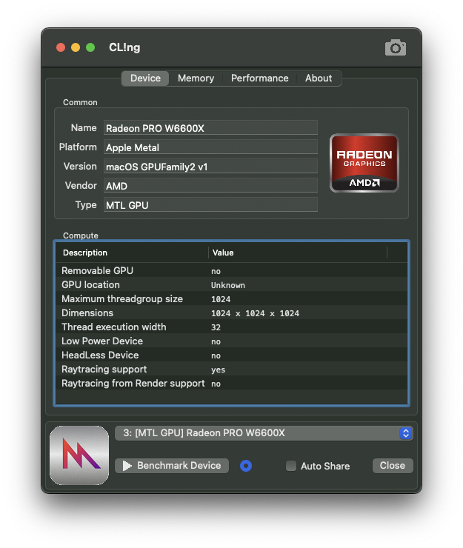This screenshot has height=548, width=463.
Task: Click the Value column header
Action: pyautogui.click(x=296, y=253)
